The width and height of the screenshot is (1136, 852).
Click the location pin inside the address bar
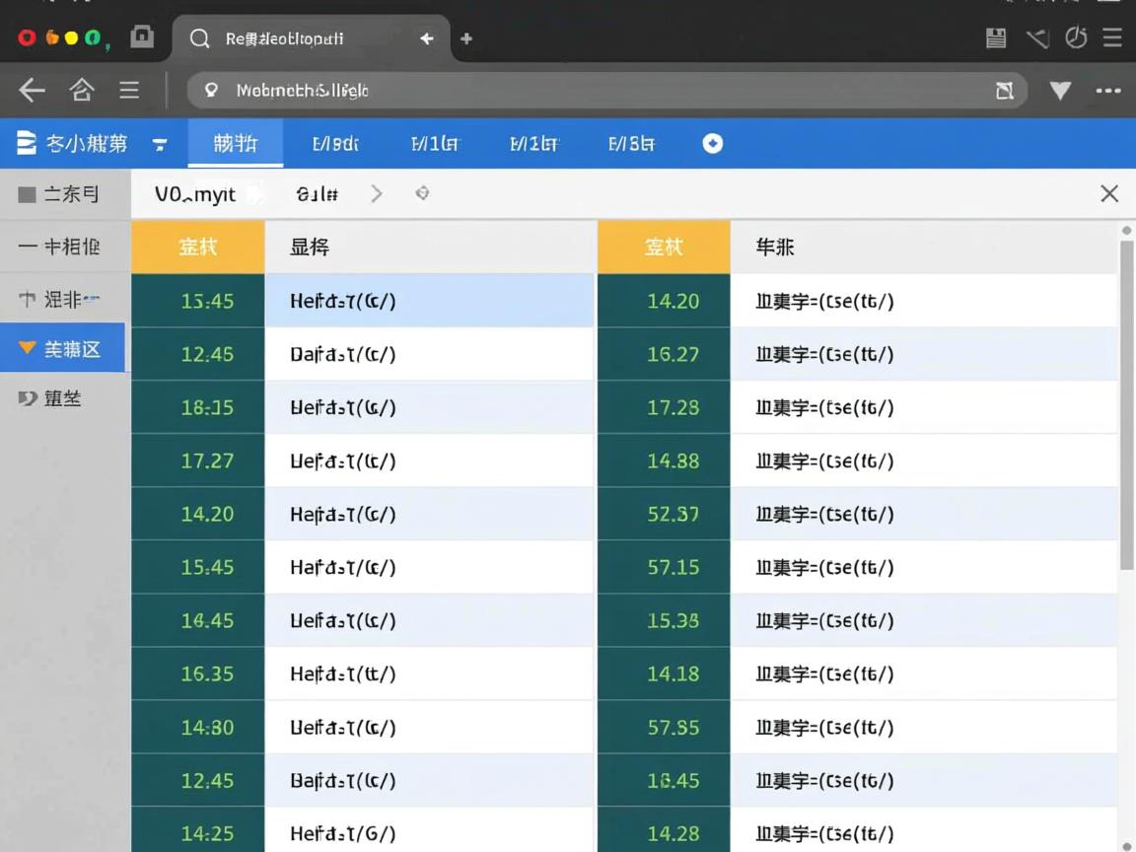pyautogui.click(x=210, y=90)
